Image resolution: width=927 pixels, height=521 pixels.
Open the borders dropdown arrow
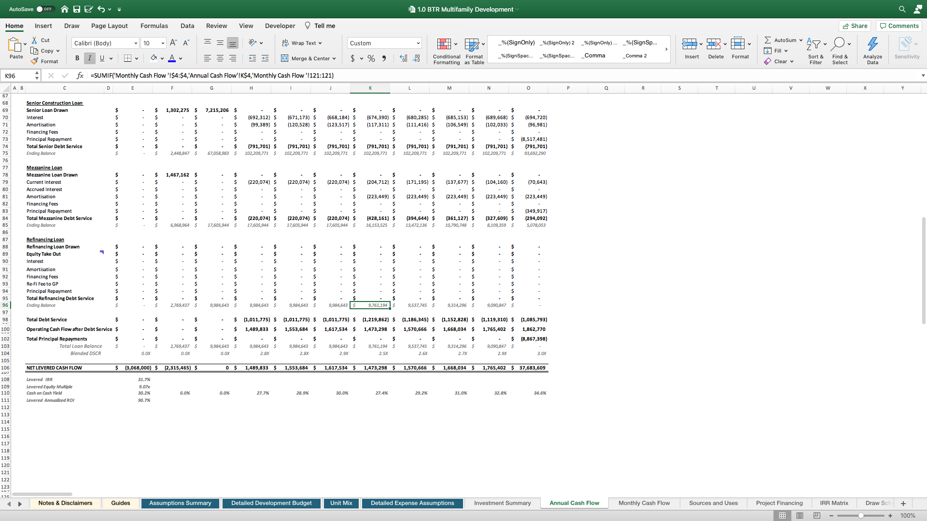pos(137,58)
